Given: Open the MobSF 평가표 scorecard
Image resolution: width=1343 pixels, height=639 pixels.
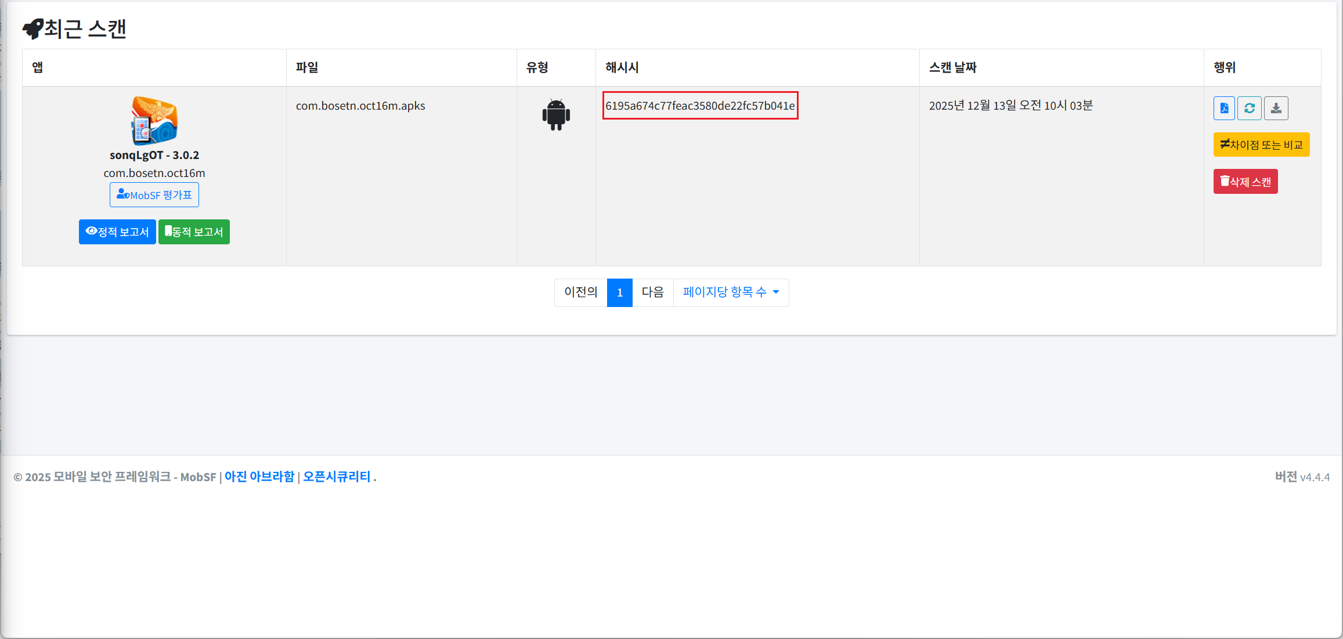Looking at the screenshot, I should 154,195.
